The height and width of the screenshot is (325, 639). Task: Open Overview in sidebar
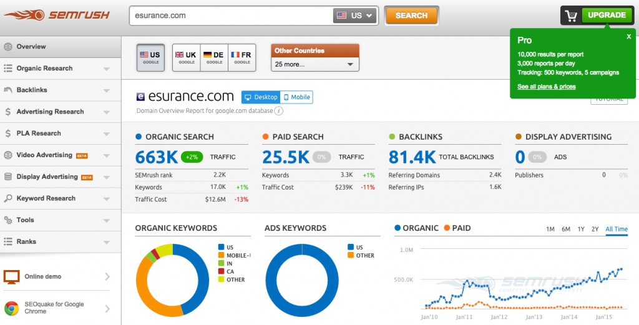click(x=61, y=47)
